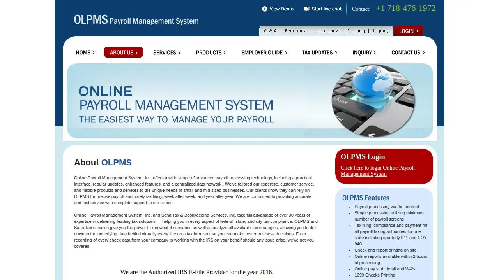The height and width of the screenshot is (280, 499).
Task: Click the Inquiry link in top utility bar
Action: pyautogui.click(x=380, y=31)
